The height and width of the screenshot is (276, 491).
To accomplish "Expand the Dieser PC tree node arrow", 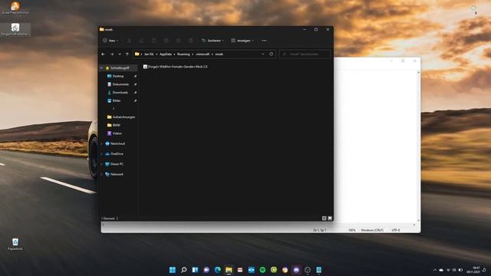I will pyautogui.click(x=101, y=164).
